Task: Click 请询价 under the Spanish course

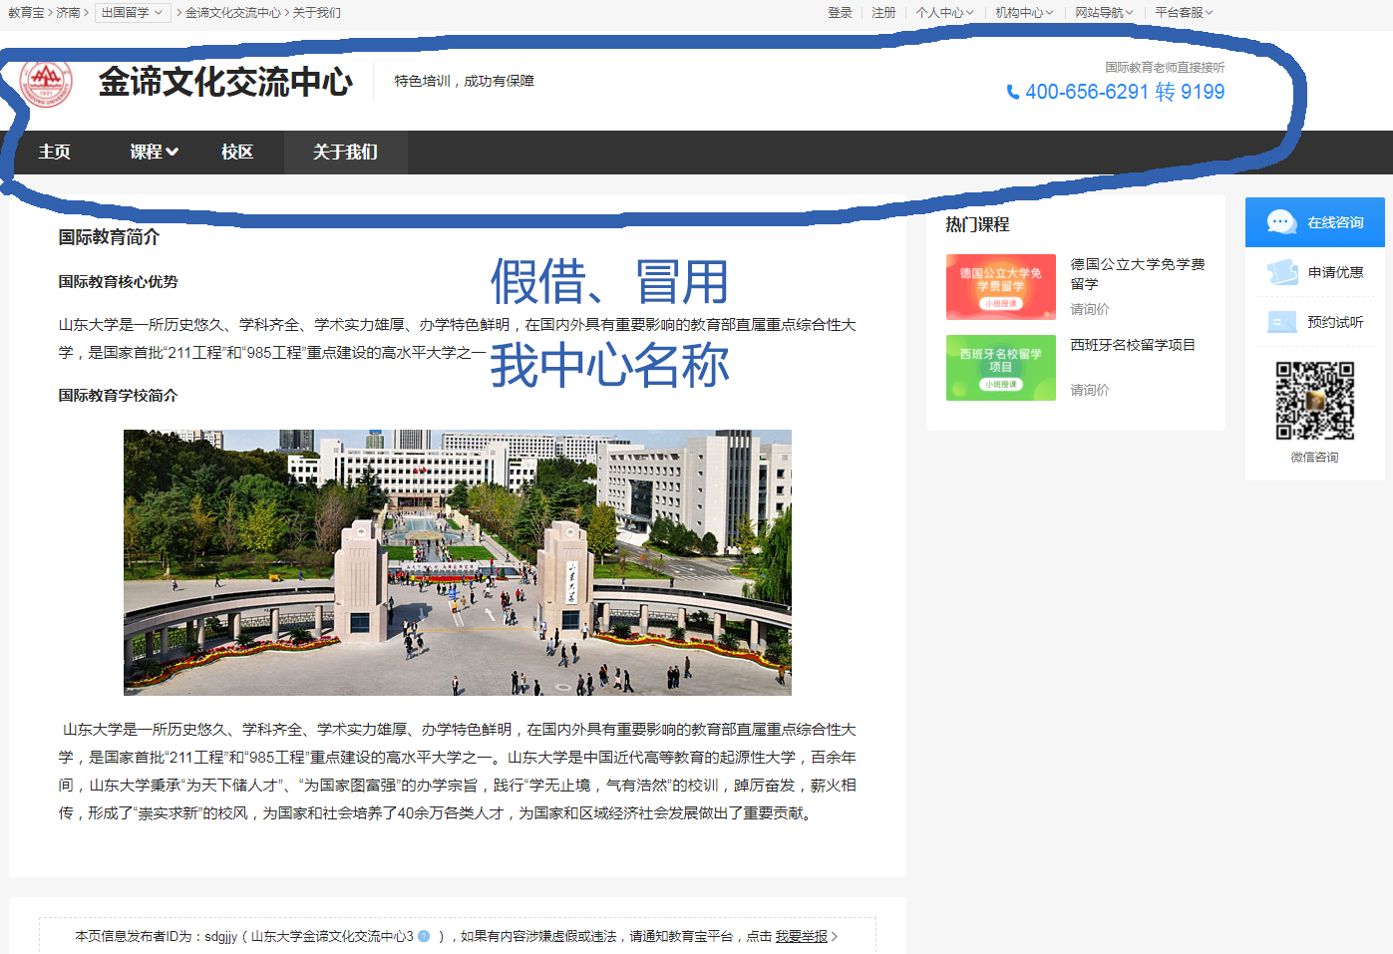Action: (x=1090, y=390)
